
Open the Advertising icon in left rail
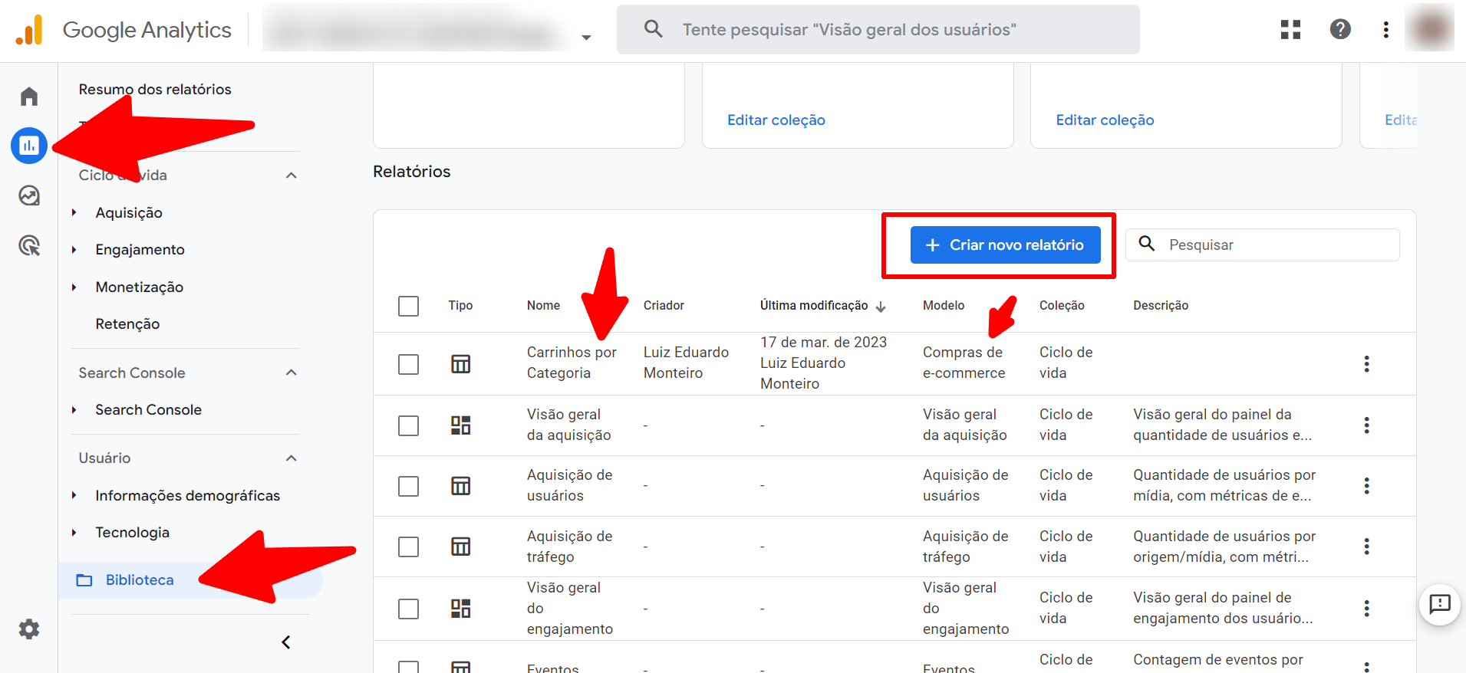click(29, 246)
